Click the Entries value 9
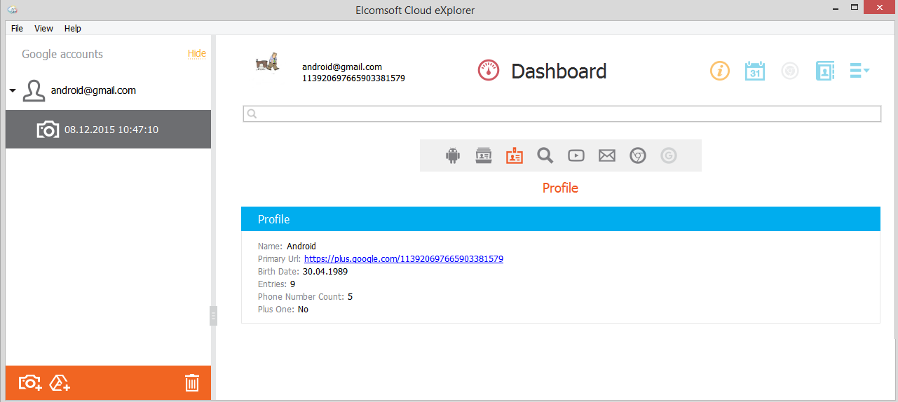The image size is (898, 402). 292,284
